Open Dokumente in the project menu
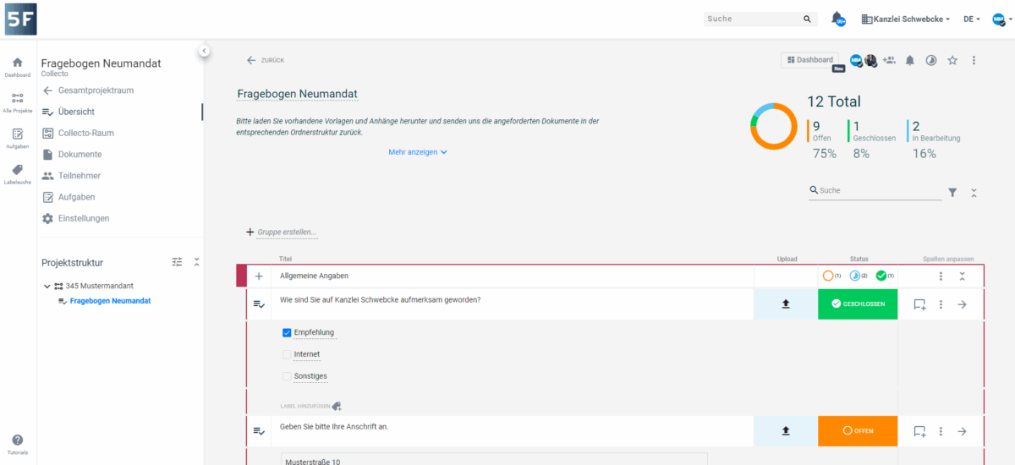This screenshot has width=1015, height=465. click(x=80, y=154)
